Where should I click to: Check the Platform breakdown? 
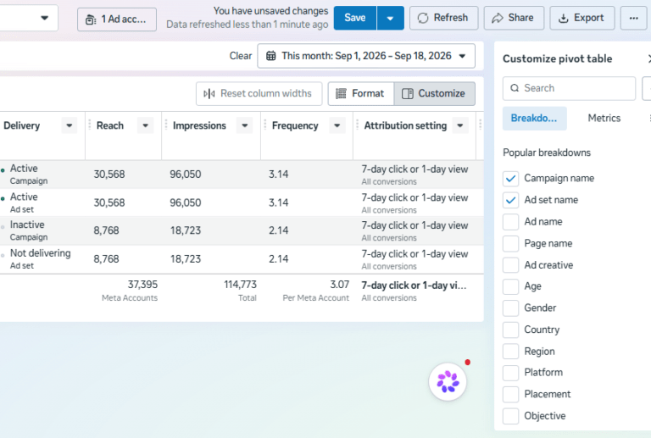pos(510,373)
